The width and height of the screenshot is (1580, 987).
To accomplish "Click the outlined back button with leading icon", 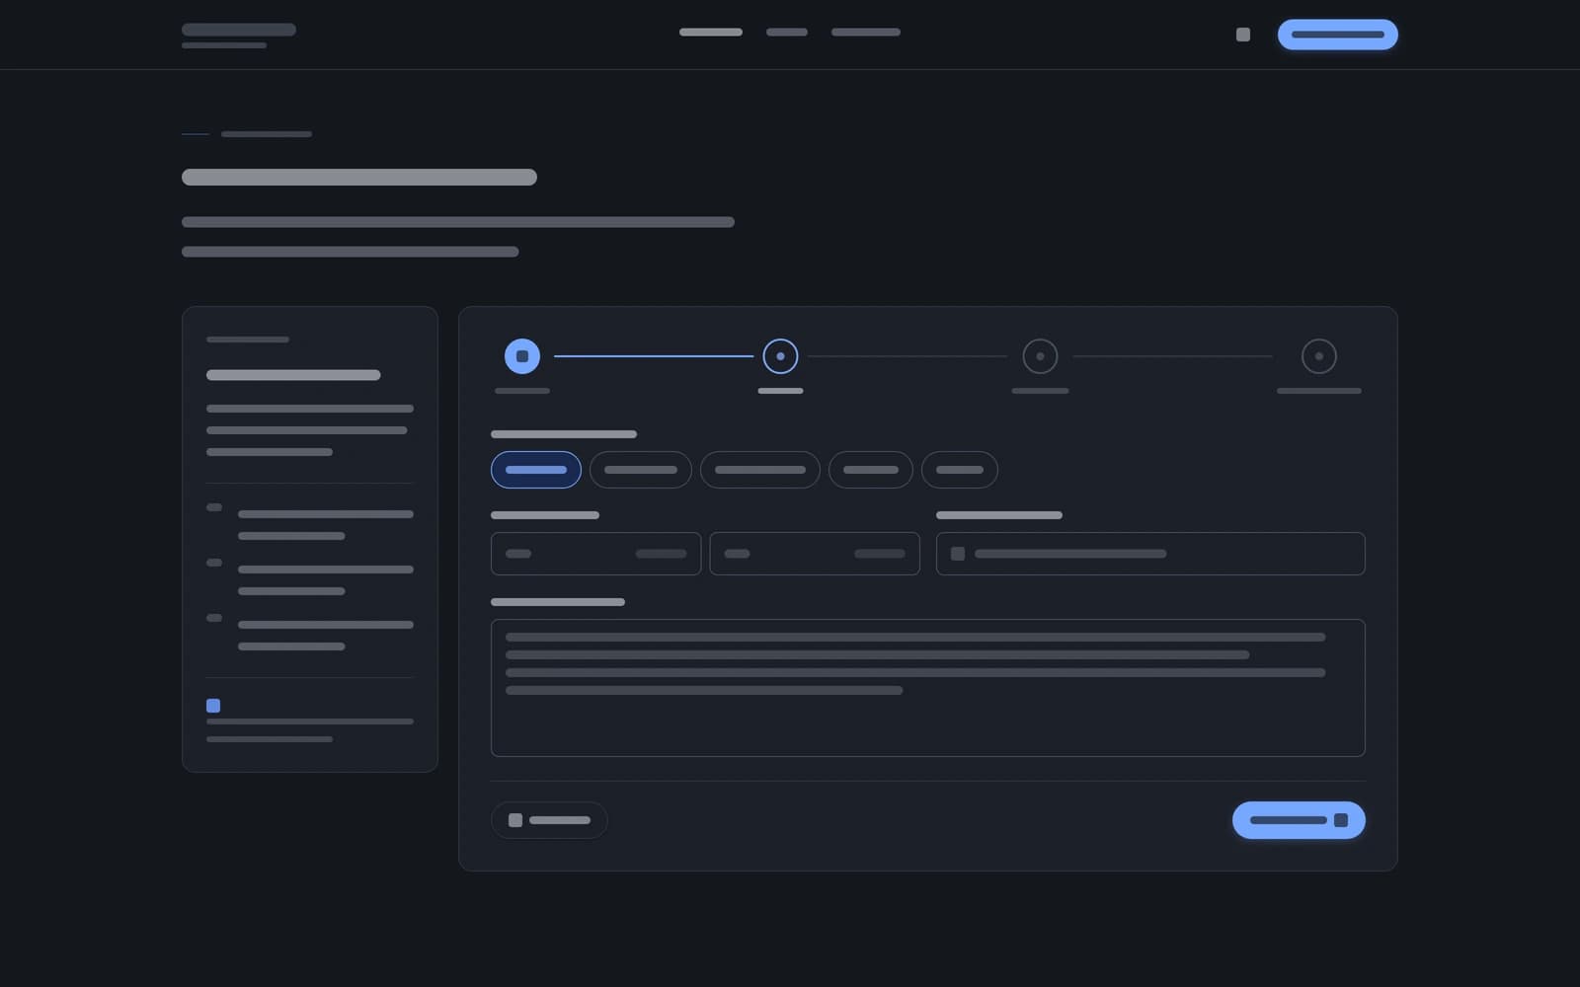I will pyautogui.click(x=549, y=820).
